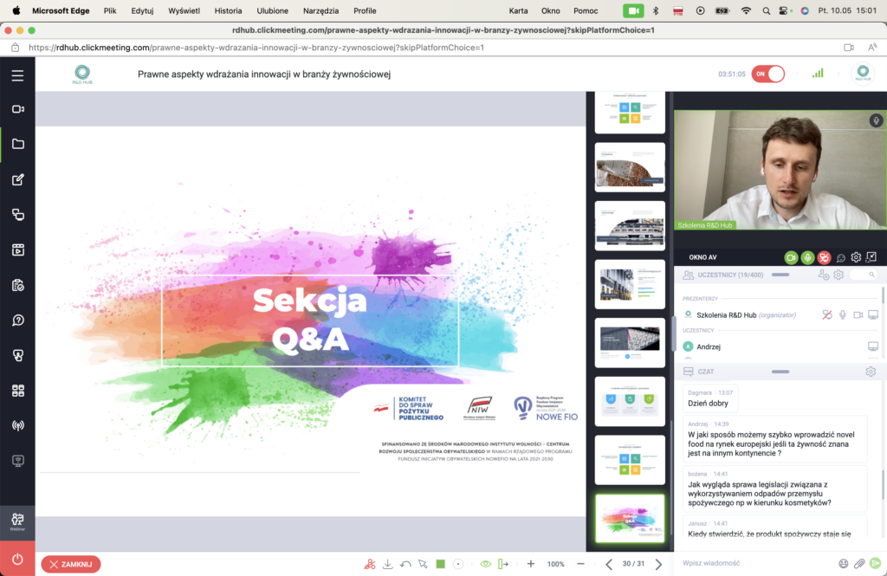The height and width of the screenshot is (576, 887).
Task: Select the cursor pointer tool
Action: coord(423,564)
